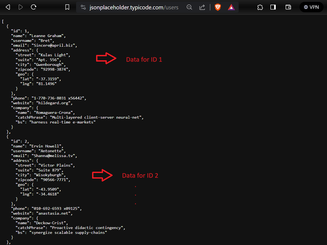Toggle Brave Shields for this site
This screenshot has width=327, height=245.
tap(218, 7)
